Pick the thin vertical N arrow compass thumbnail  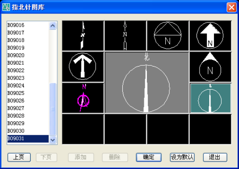125,35
